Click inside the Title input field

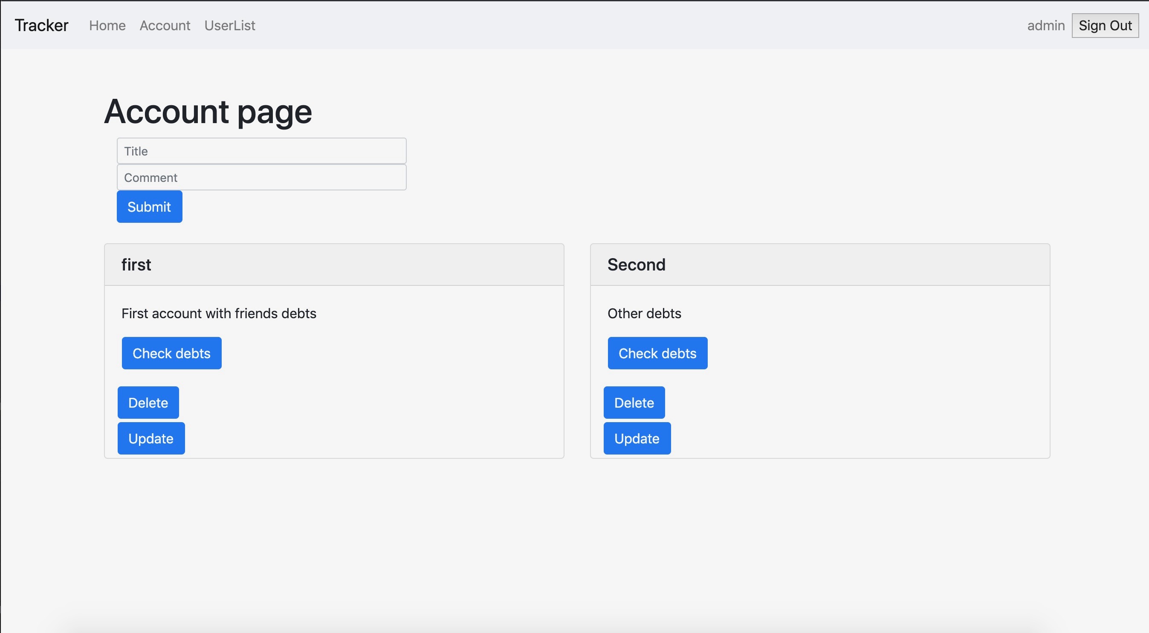click(261, 151)
